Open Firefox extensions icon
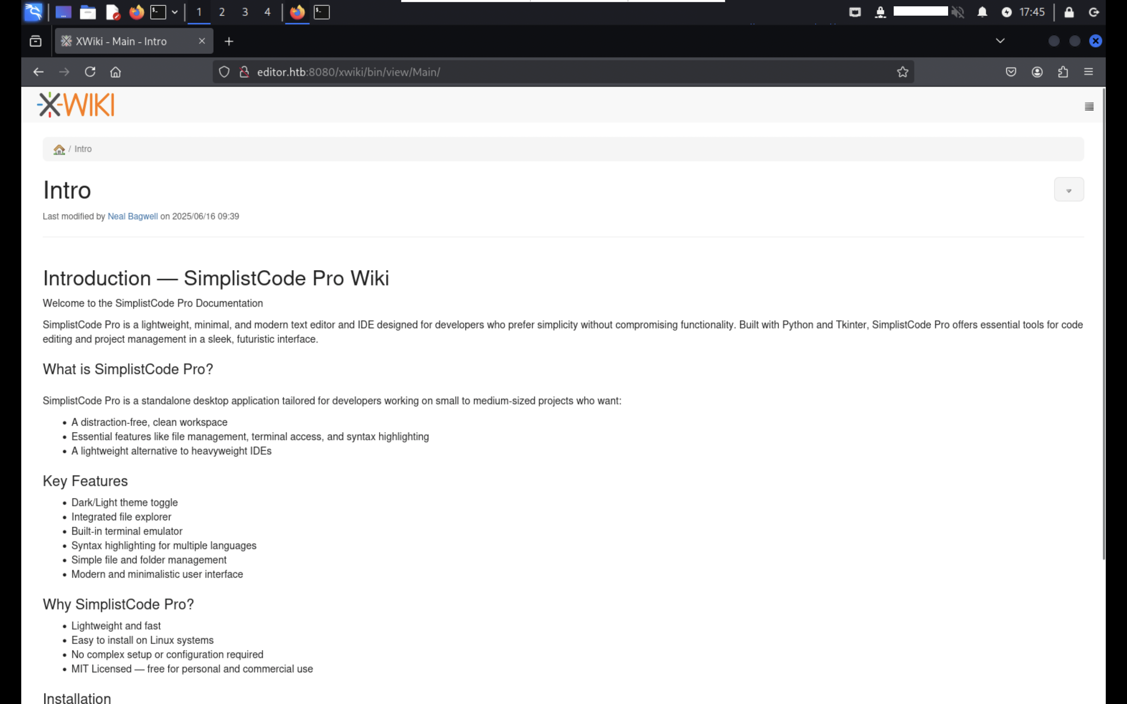 pos(1063,72)
